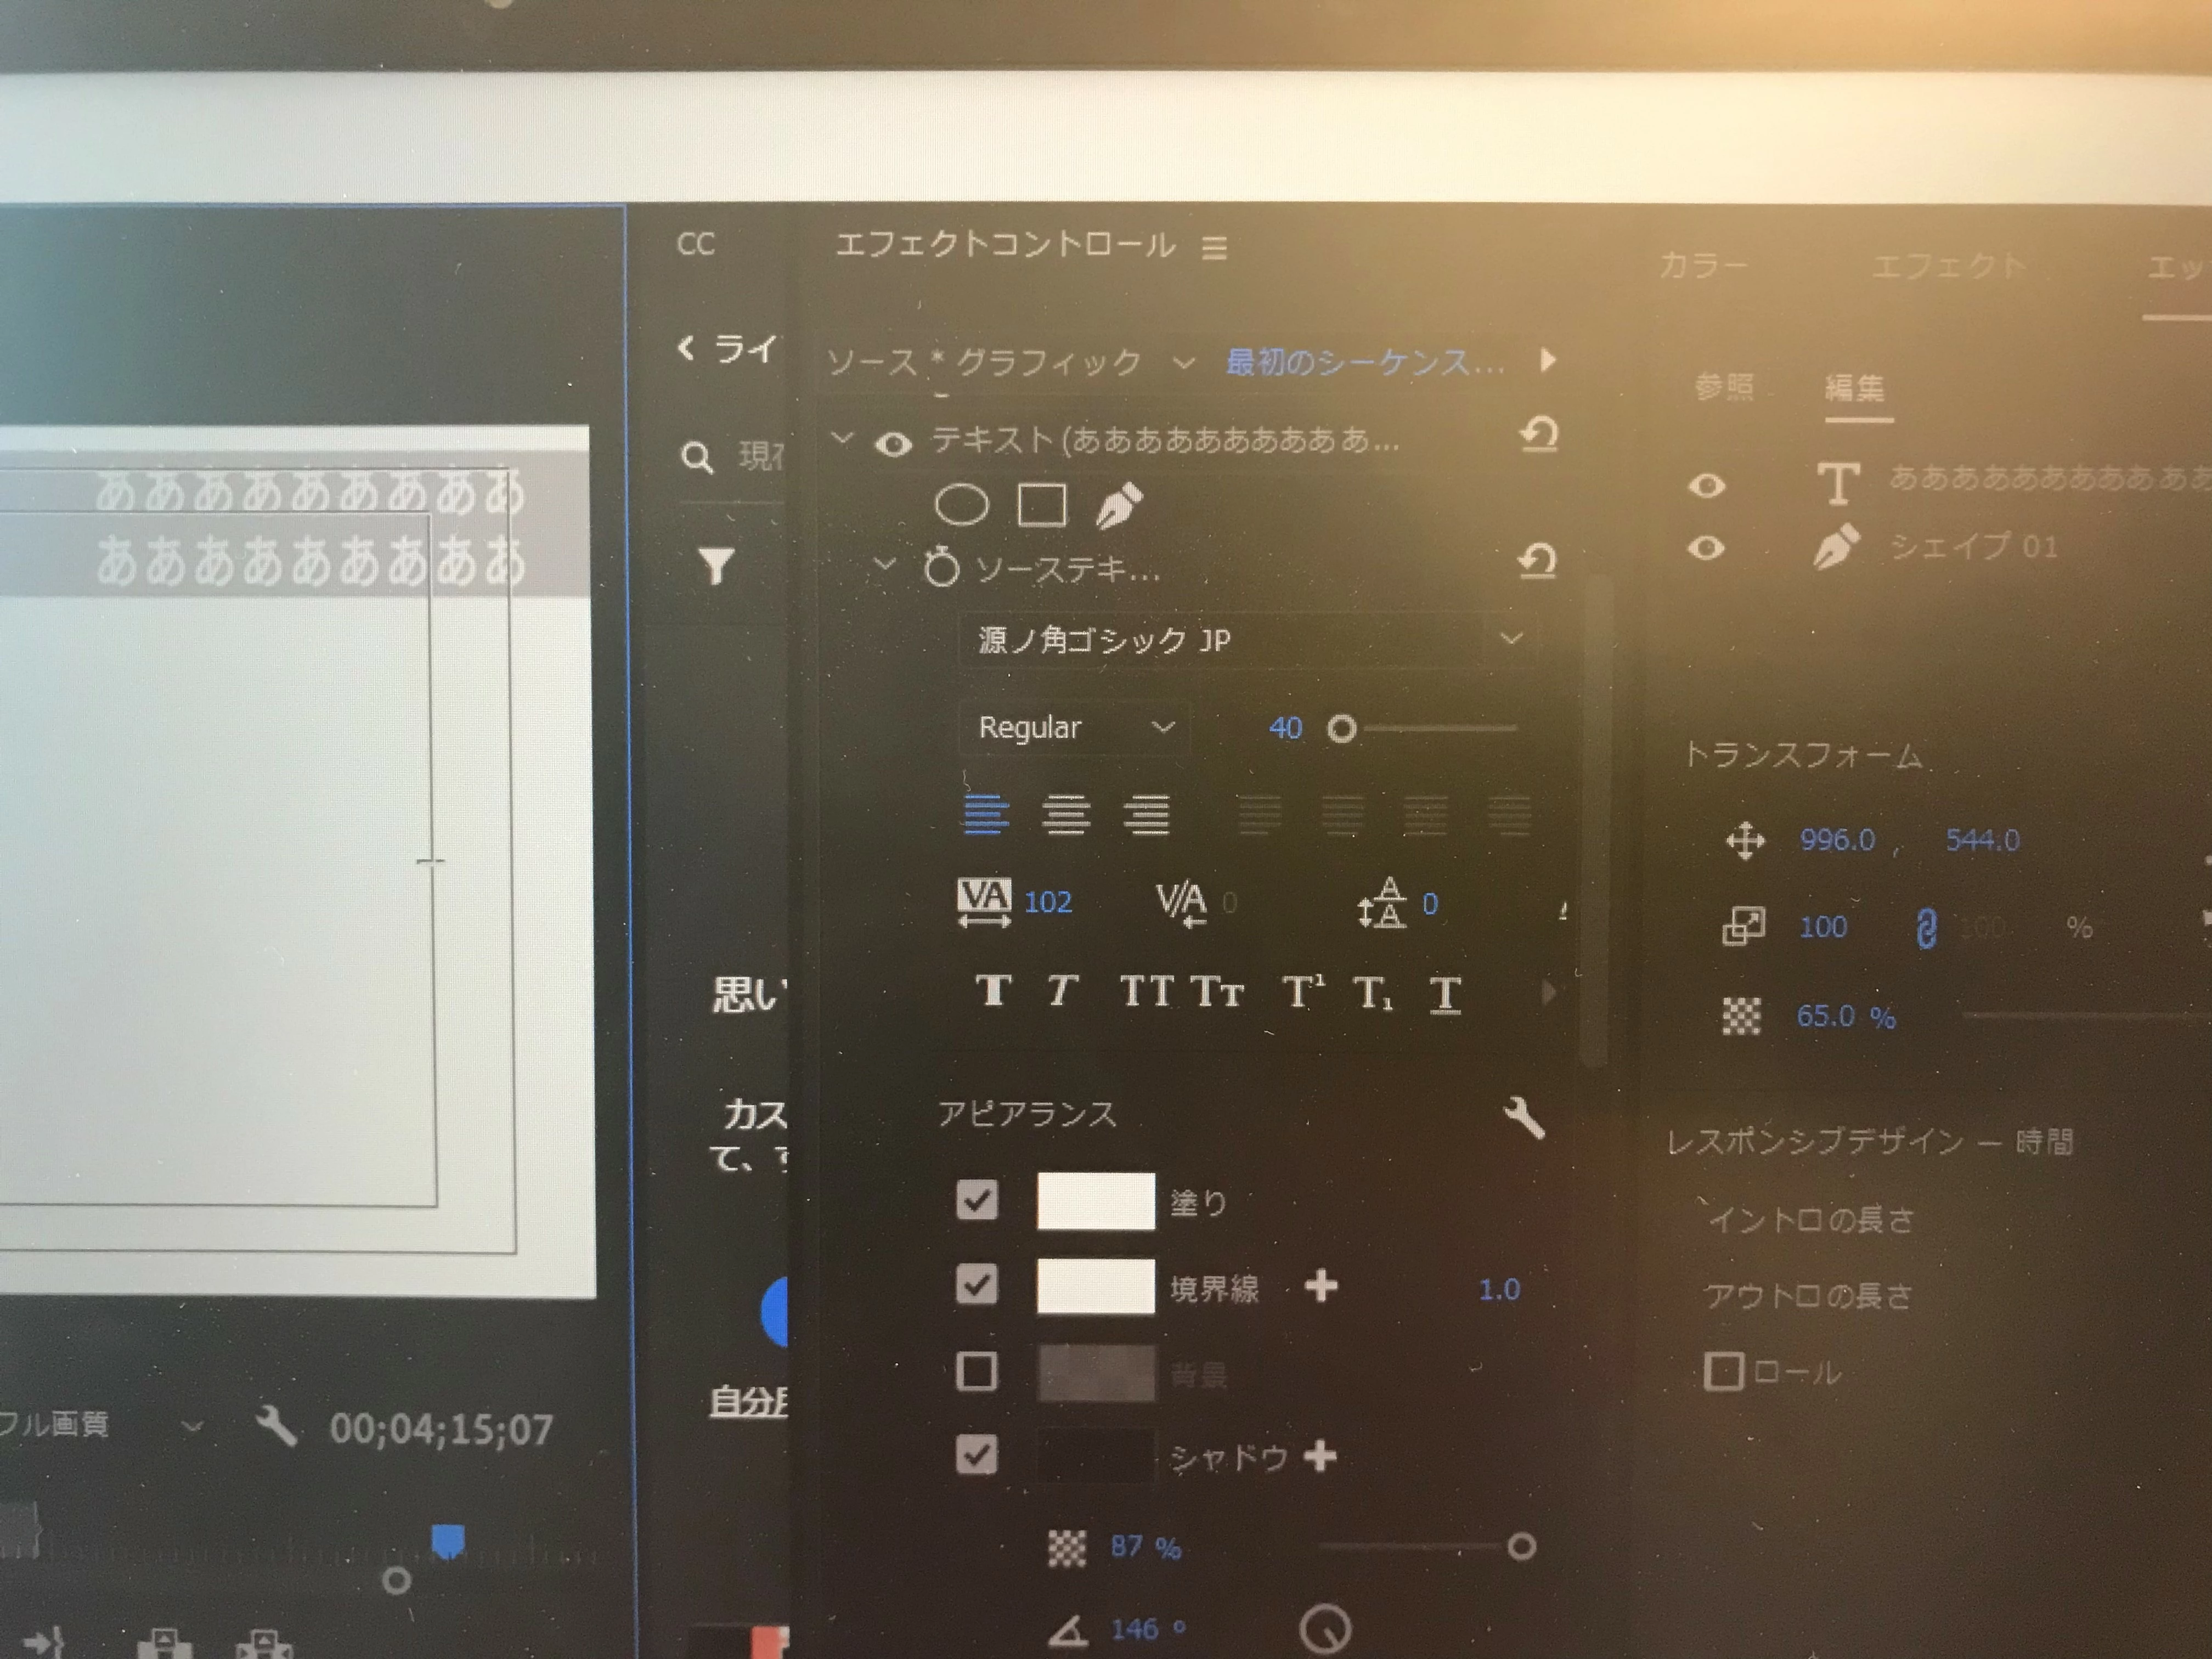Open the カラー panel tab
The height and width of the screenshot is (1659, 2212).
click(x=1703, y=265)
